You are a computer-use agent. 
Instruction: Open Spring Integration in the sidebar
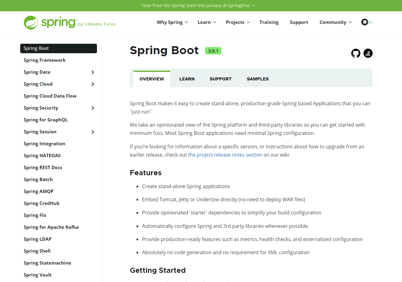[44, 144]
